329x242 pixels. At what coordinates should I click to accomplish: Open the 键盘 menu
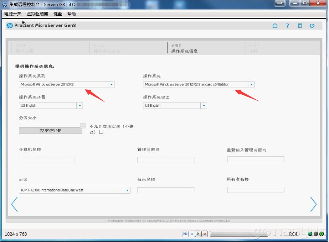(58, 14)
